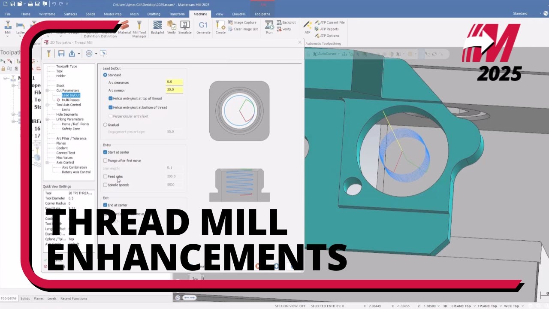The width and height of the screenshot is (549, 309).
Task: Enable the entry Spindle speed checkbox
Action: [x=105, y=185]
